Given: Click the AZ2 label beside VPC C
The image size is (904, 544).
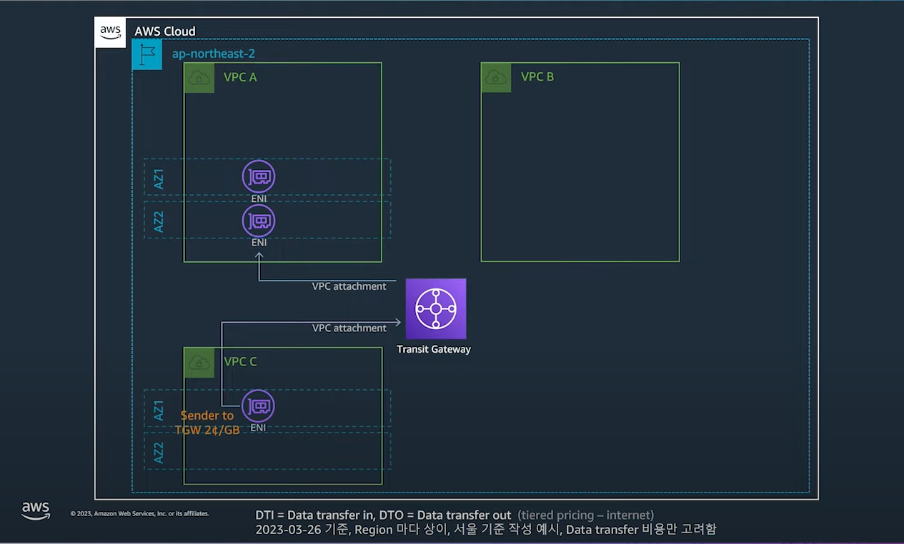Looking at the screenshot, I should [159, 452].
